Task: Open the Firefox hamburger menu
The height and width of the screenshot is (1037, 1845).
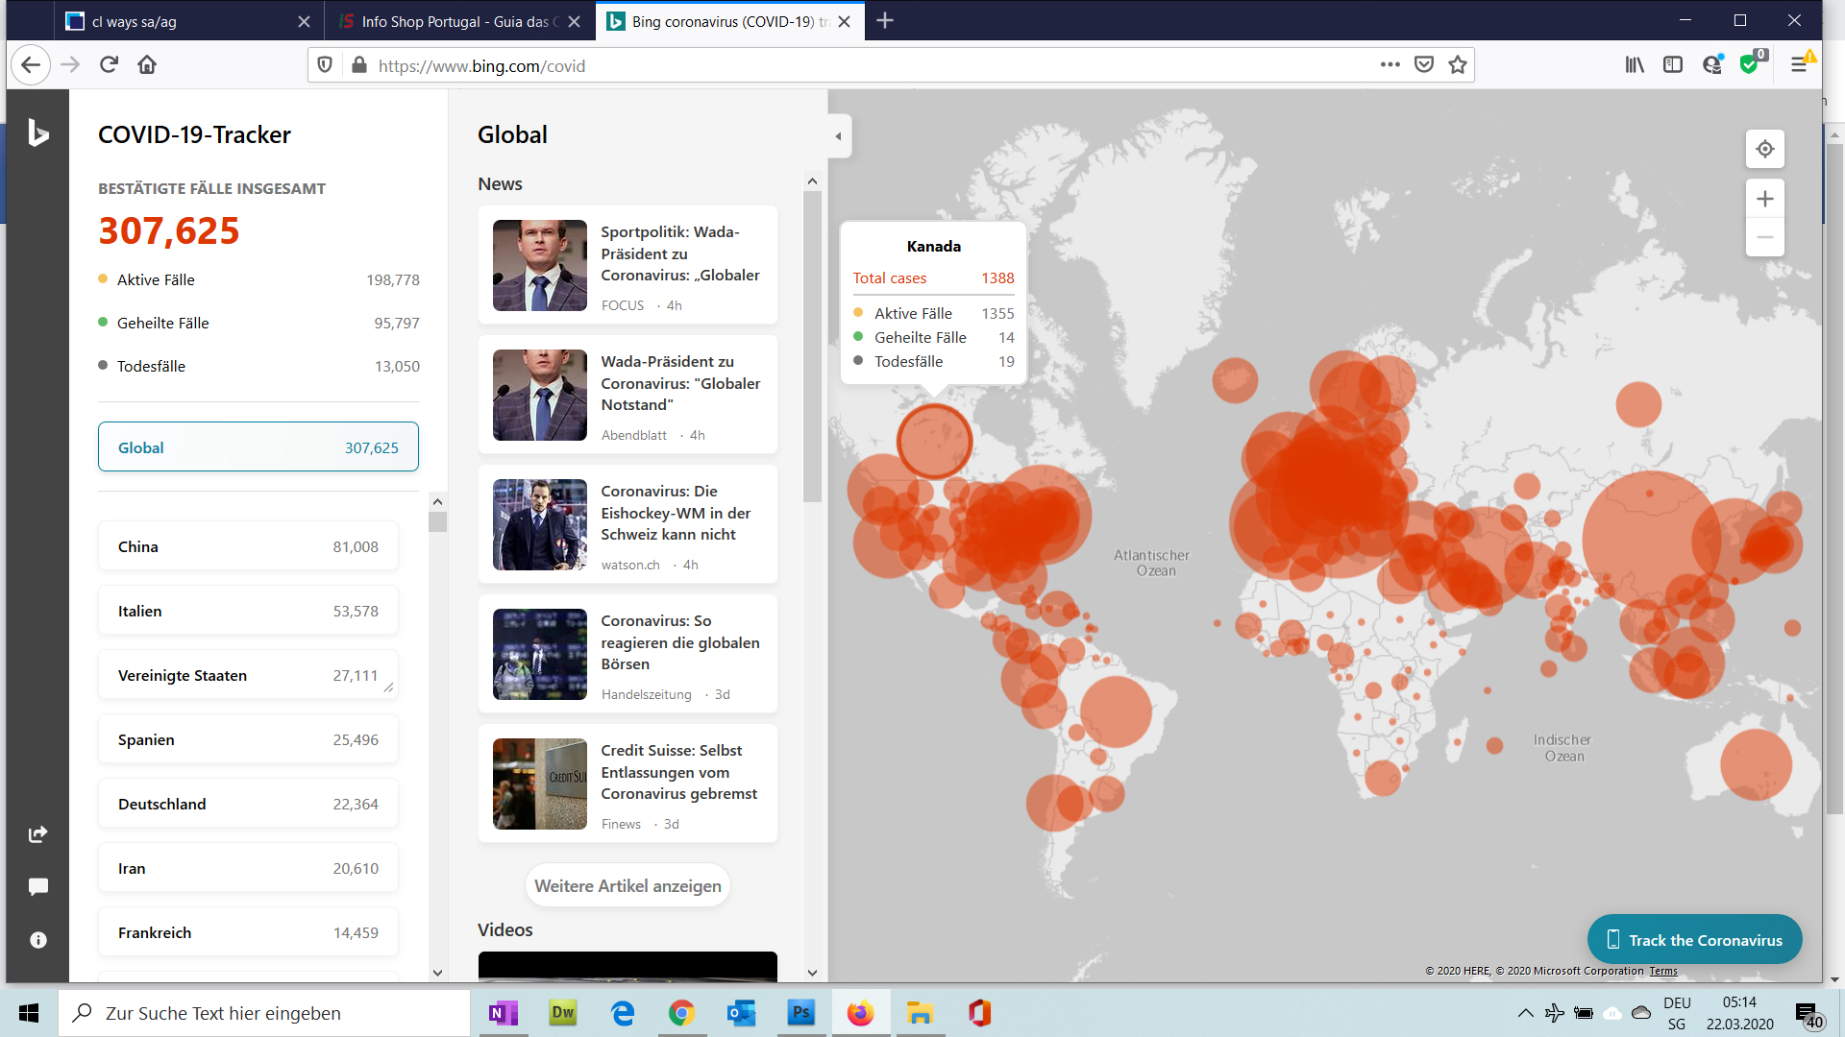Action: [x=1799, y=65]
